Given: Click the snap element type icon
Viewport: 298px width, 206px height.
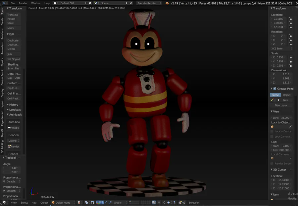Looking at the screenshot, I should pyautogui.click(x=169, y=202).
